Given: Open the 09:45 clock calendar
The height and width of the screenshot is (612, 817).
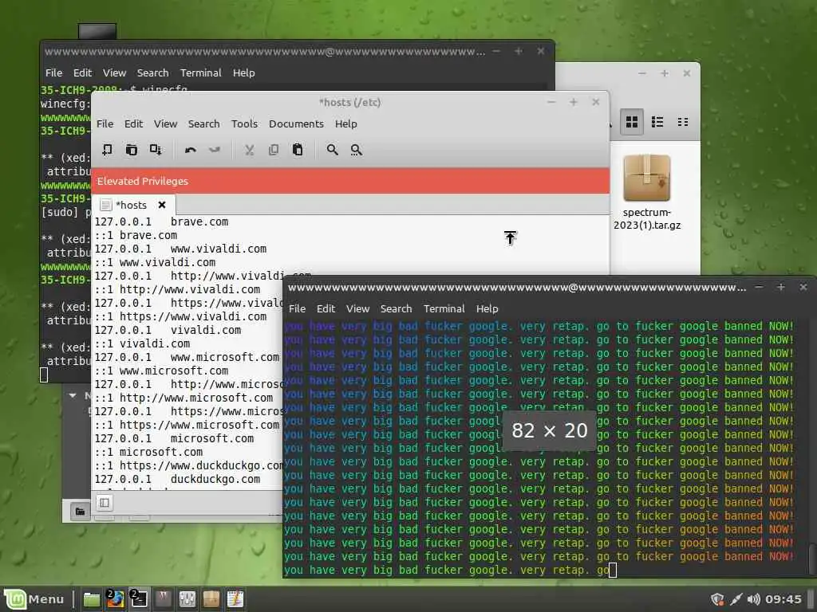Looking at the screenshot, I should point(783,599).
